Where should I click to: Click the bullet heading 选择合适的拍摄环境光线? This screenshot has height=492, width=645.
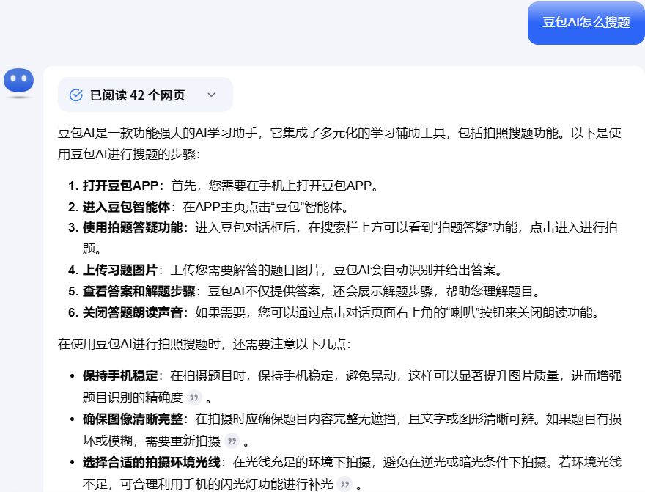click(x=152, y=462)
